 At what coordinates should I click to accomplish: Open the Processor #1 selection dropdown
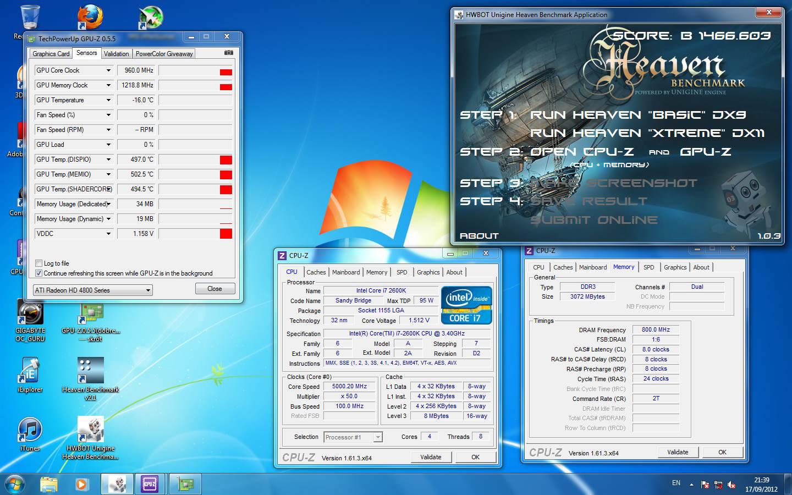(353, 437)
